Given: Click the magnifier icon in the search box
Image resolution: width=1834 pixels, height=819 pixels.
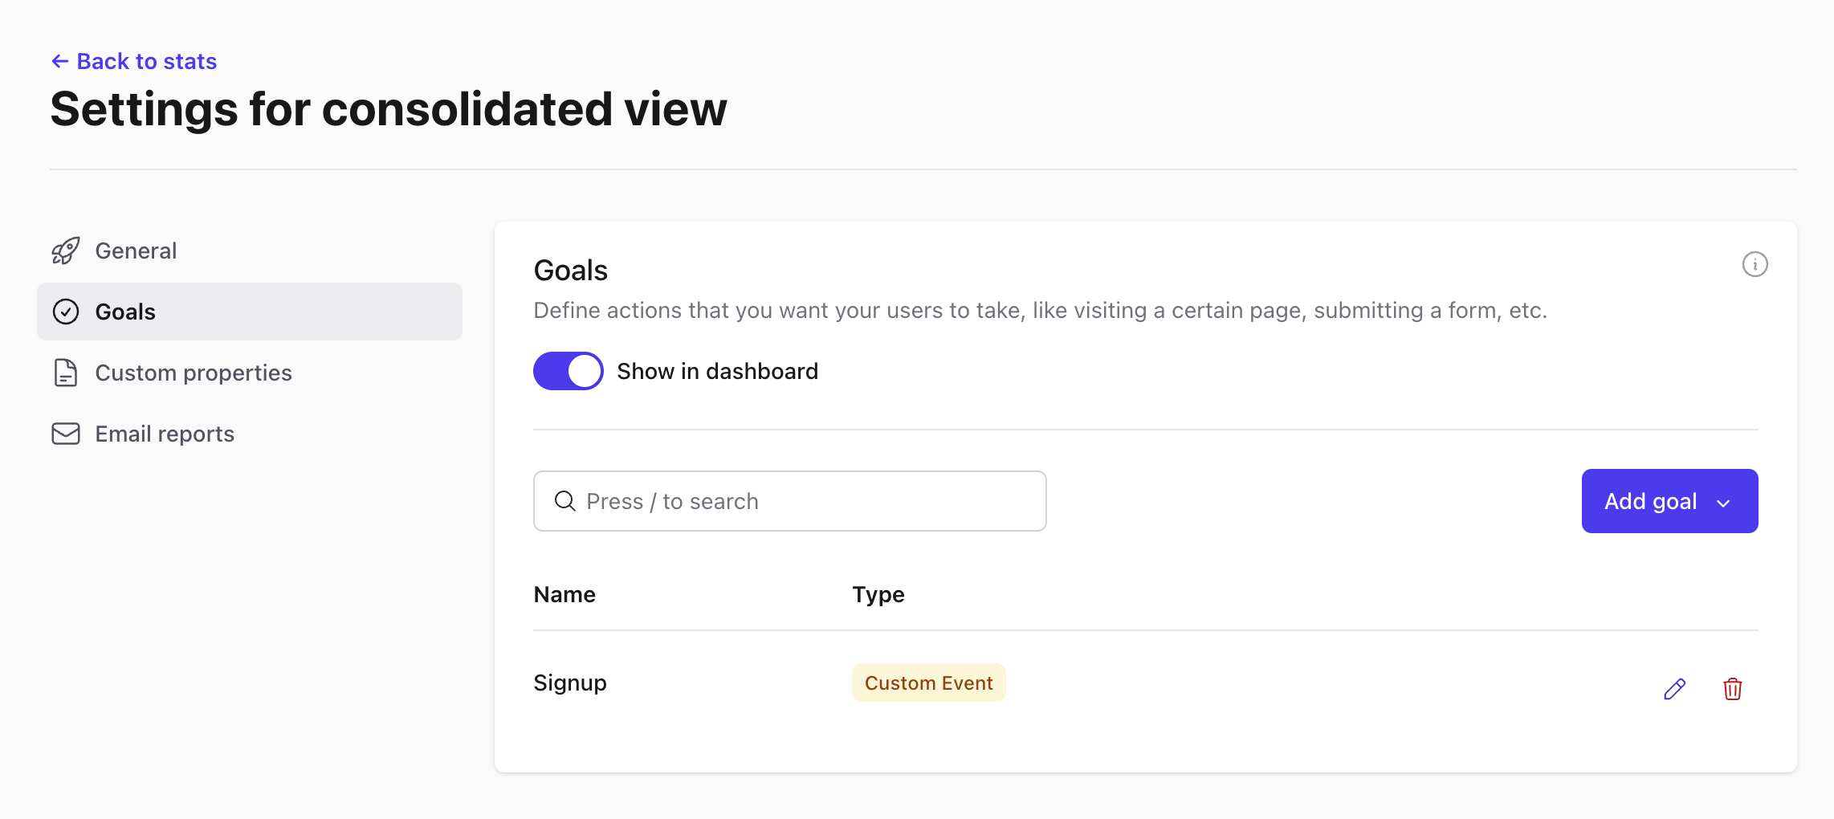Looking at the screenshot, I should pos(565,501).
